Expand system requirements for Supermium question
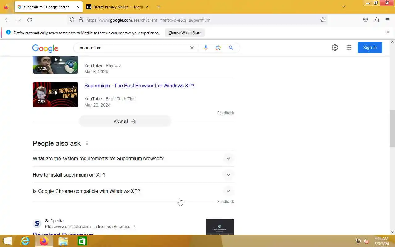 coord(133,158)
